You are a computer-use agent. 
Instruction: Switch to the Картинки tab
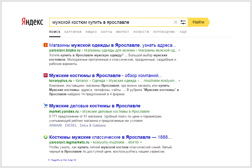pos(73,32)
